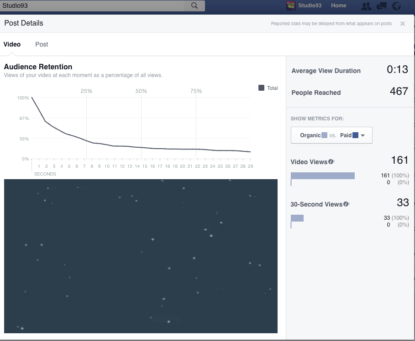Click the Organic color swatch
The height and width of the screenshot is (341, 415).
324,135
